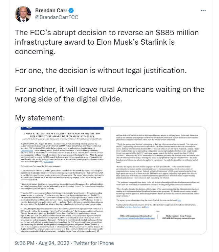The height and width of the screenshot is (252, 219).
Task: Click the statement headline about $885 million reversal
Action: [62, 135]
